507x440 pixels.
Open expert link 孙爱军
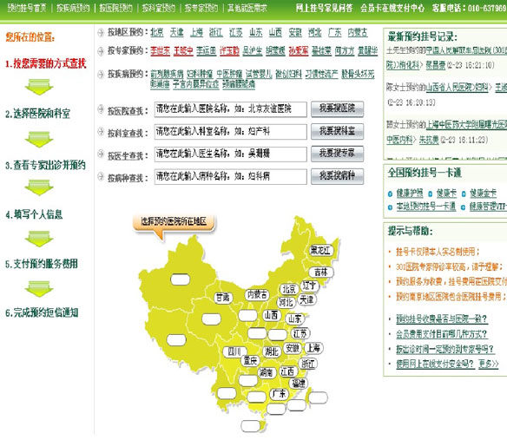299,50
